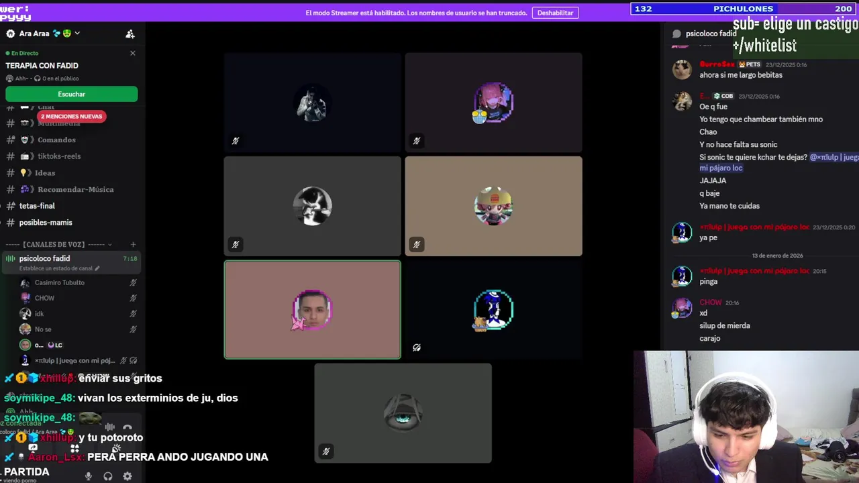Click the message 'ahora si me largo bebitas'
859x483 pixels.
click(741, 75)
